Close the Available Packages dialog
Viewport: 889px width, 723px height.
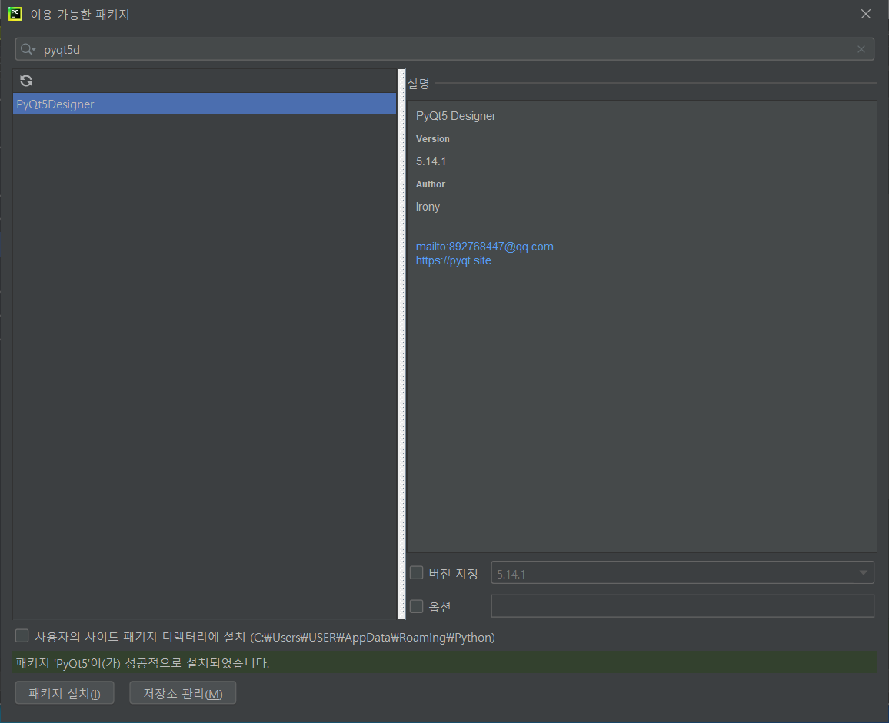click(866, 14)
